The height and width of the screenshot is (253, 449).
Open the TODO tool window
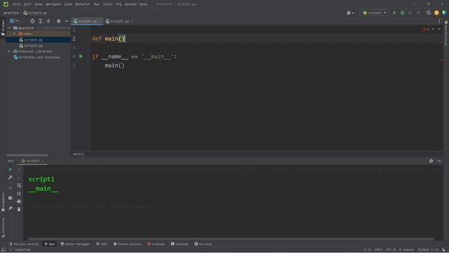click(102, 244)
